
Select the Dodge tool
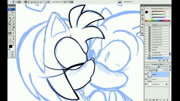pyautogui.click(x=13, y=30)
